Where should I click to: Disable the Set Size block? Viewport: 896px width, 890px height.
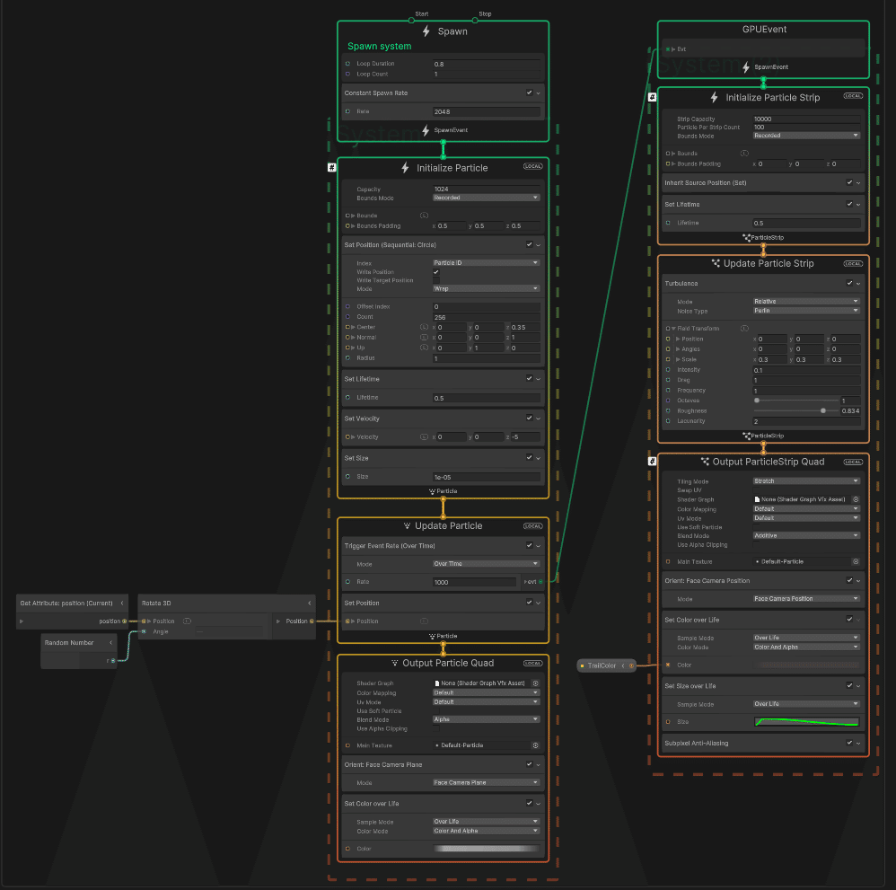(x=529, y=457)
